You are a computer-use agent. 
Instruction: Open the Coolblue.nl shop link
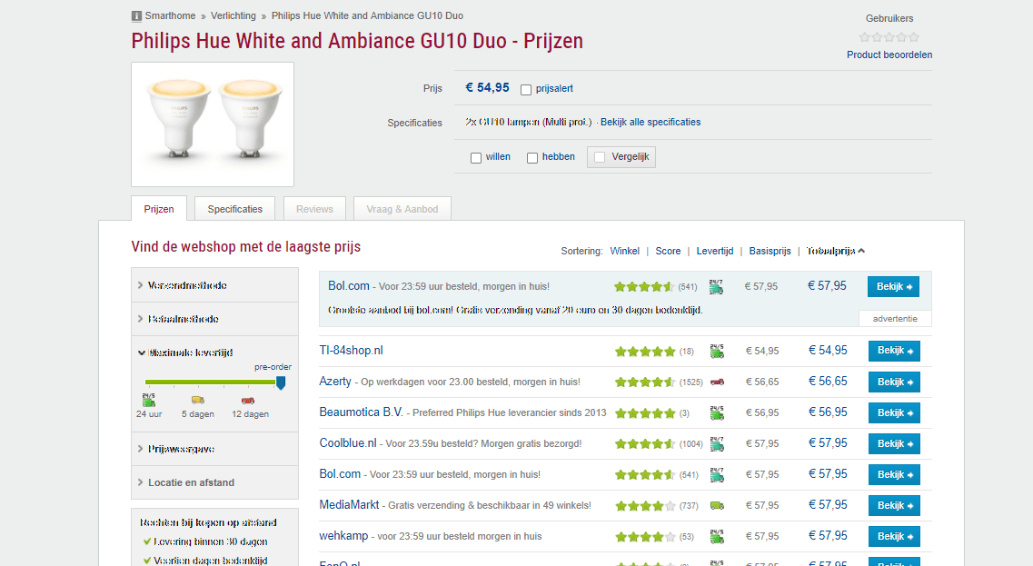pos(348,442)
